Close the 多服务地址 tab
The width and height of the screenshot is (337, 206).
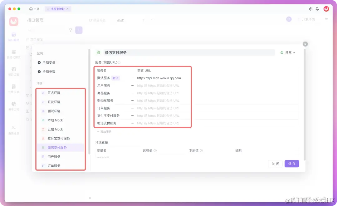point(67,9)
